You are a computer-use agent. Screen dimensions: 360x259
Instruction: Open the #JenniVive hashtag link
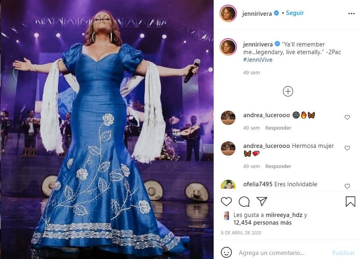tap(258, 60)
